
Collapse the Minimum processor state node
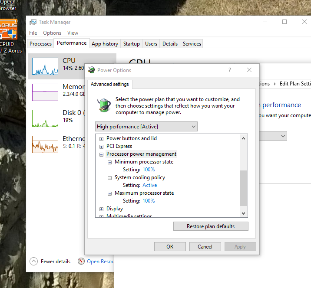pos(109,162)
